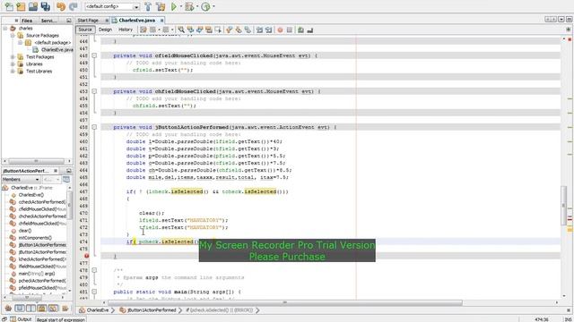Viewport: 574px width, 322px height.
Task: Select the CharlesEve.java editor tab
Action: [137, 21]
